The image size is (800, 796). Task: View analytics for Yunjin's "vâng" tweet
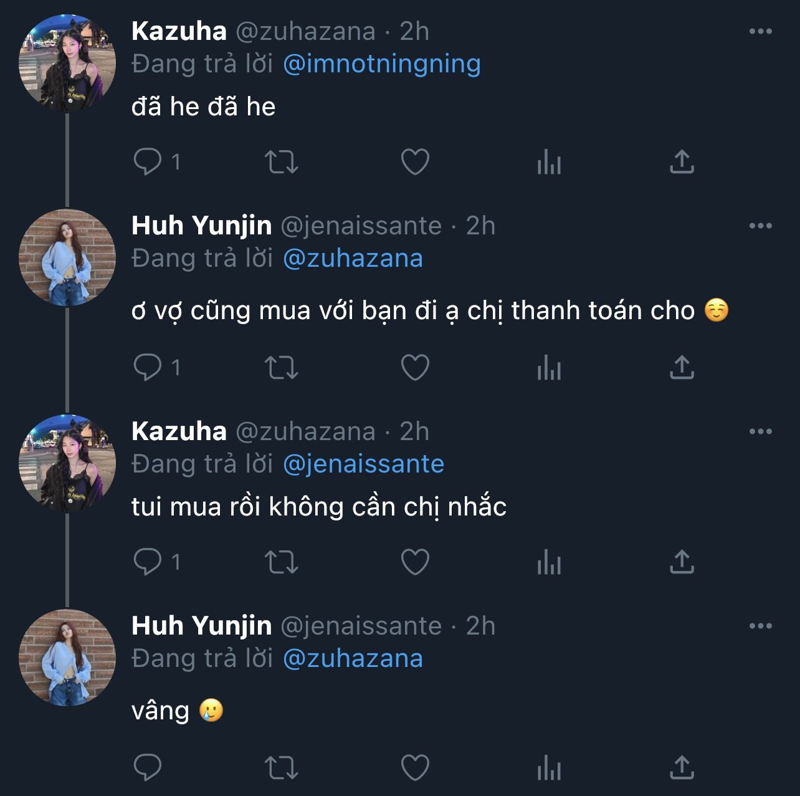click(549, 768)
